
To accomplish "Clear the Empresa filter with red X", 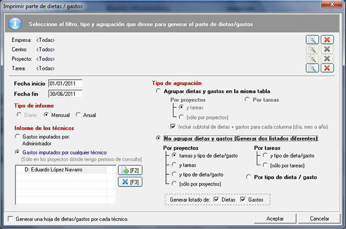I will pos(327,40).
